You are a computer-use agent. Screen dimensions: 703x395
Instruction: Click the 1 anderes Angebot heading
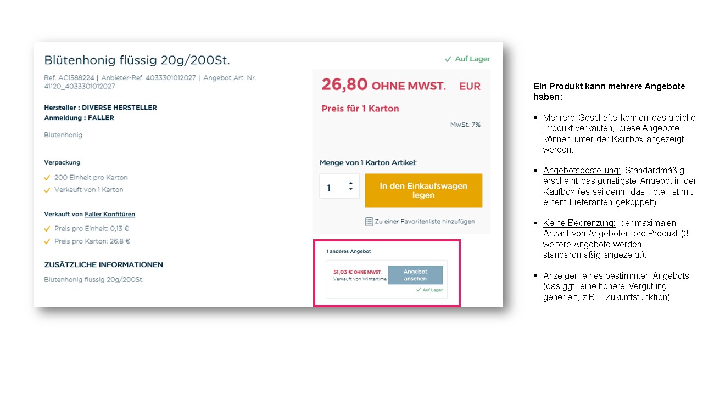349,251
